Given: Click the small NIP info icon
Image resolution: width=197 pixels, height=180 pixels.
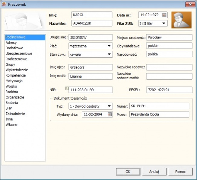Looking at the screenshot, I should click(67, 88).
